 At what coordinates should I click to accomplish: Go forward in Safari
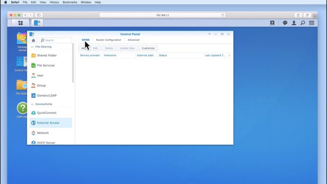[x=30, y=15]
